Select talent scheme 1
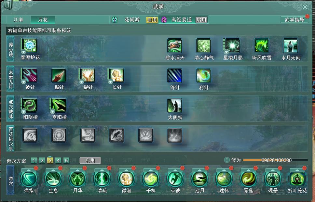 click(x=34, y=160)
